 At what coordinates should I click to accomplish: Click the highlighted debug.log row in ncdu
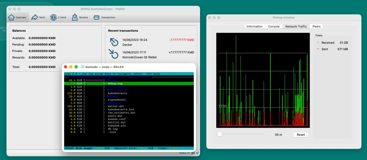pos(129,83)
